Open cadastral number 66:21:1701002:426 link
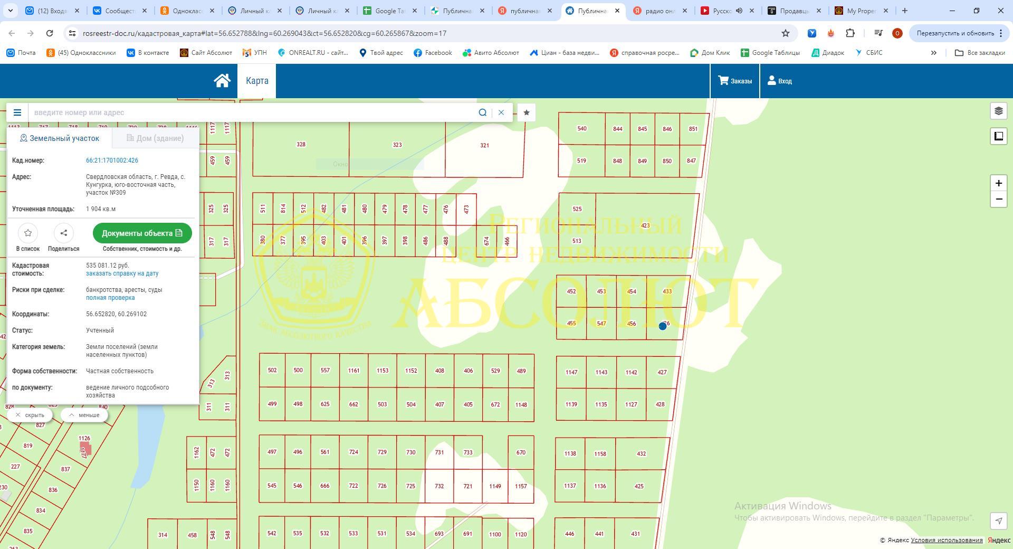The height and width of the screenshot is (549, 1013). pos(112,160)
